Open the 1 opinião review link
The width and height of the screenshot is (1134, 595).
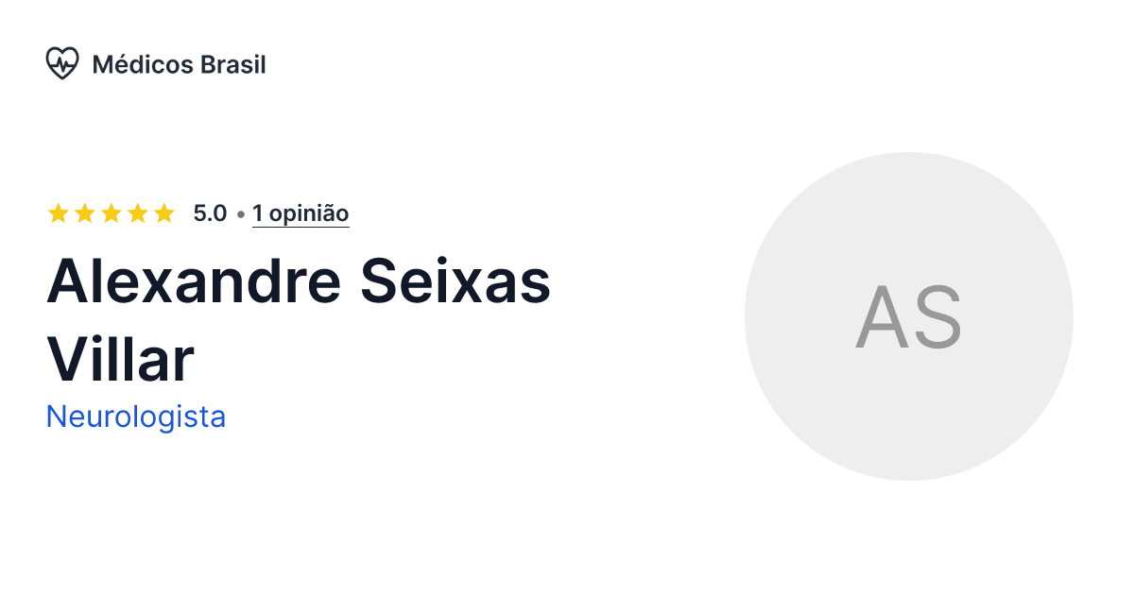(301, 212)
